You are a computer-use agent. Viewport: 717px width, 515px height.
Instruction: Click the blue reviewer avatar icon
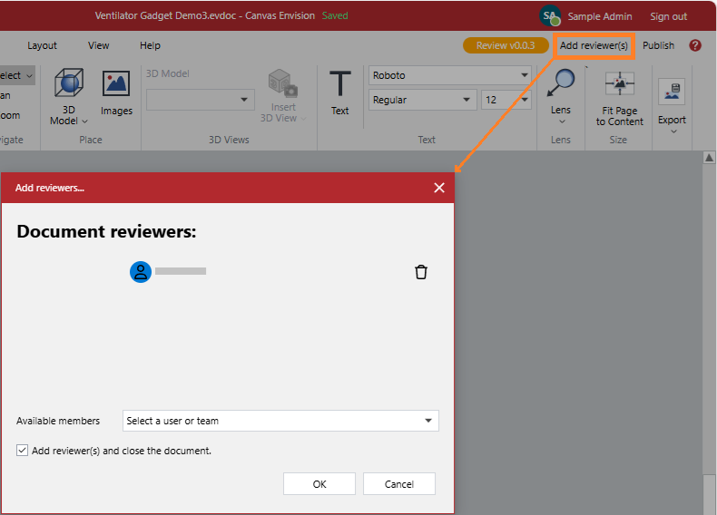click(x=141, y=272)
